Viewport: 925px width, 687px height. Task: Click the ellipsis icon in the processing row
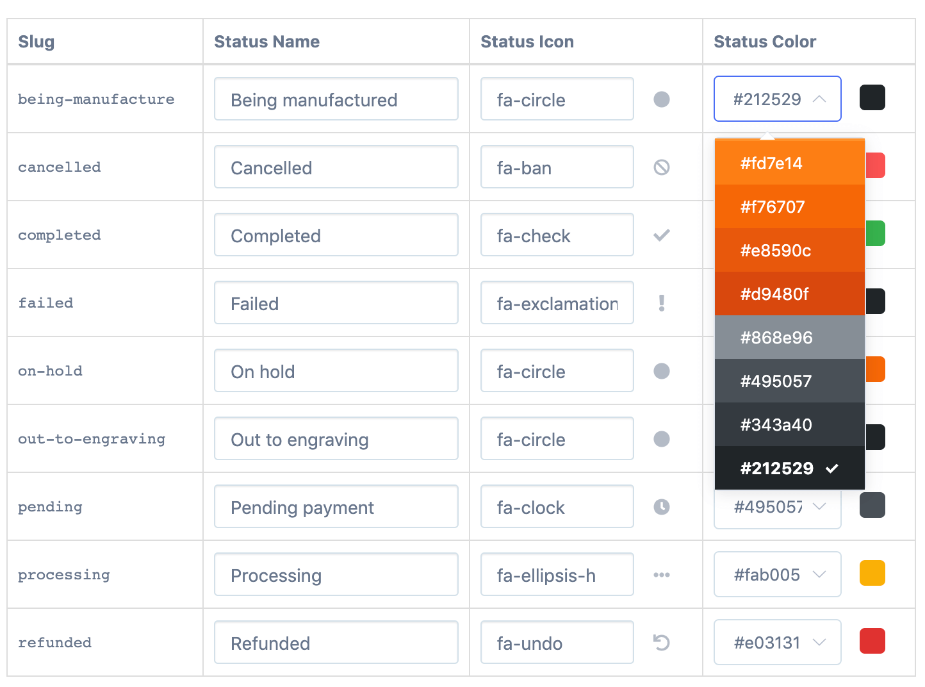pyautogui.click(x=661, y=575)
